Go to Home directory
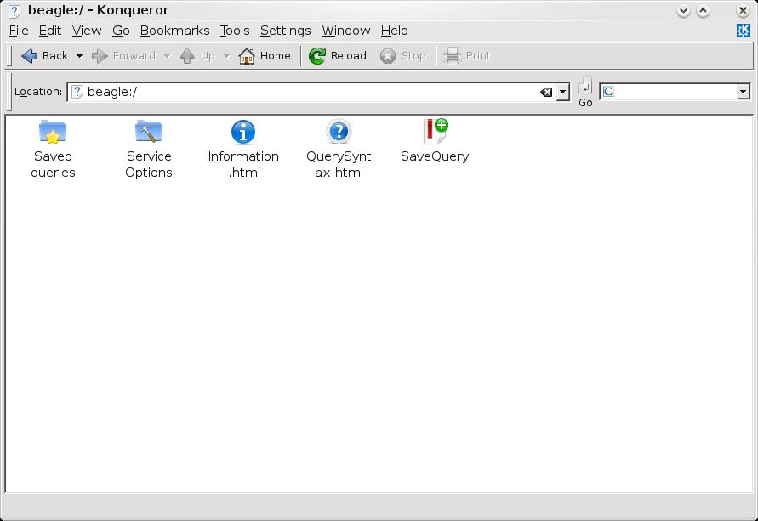The image size is (758, 521). 265,56
